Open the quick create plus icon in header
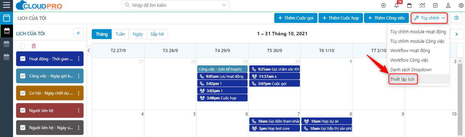 coord(384,5)
